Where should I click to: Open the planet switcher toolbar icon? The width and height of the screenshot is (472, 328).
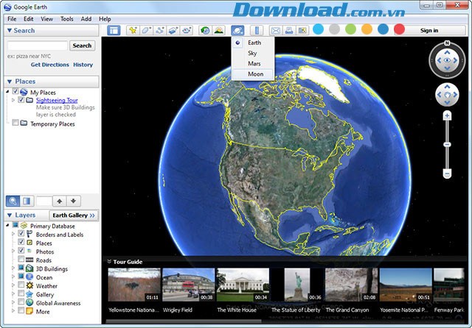click(x=237, y=30)
